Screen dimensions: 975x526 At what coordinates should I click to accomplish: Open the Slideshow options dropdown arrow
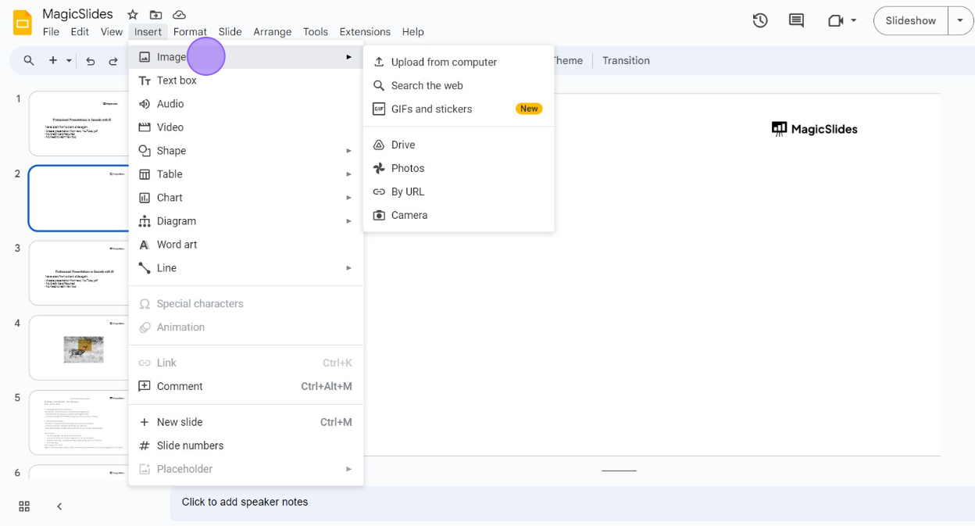coord(960,21)
